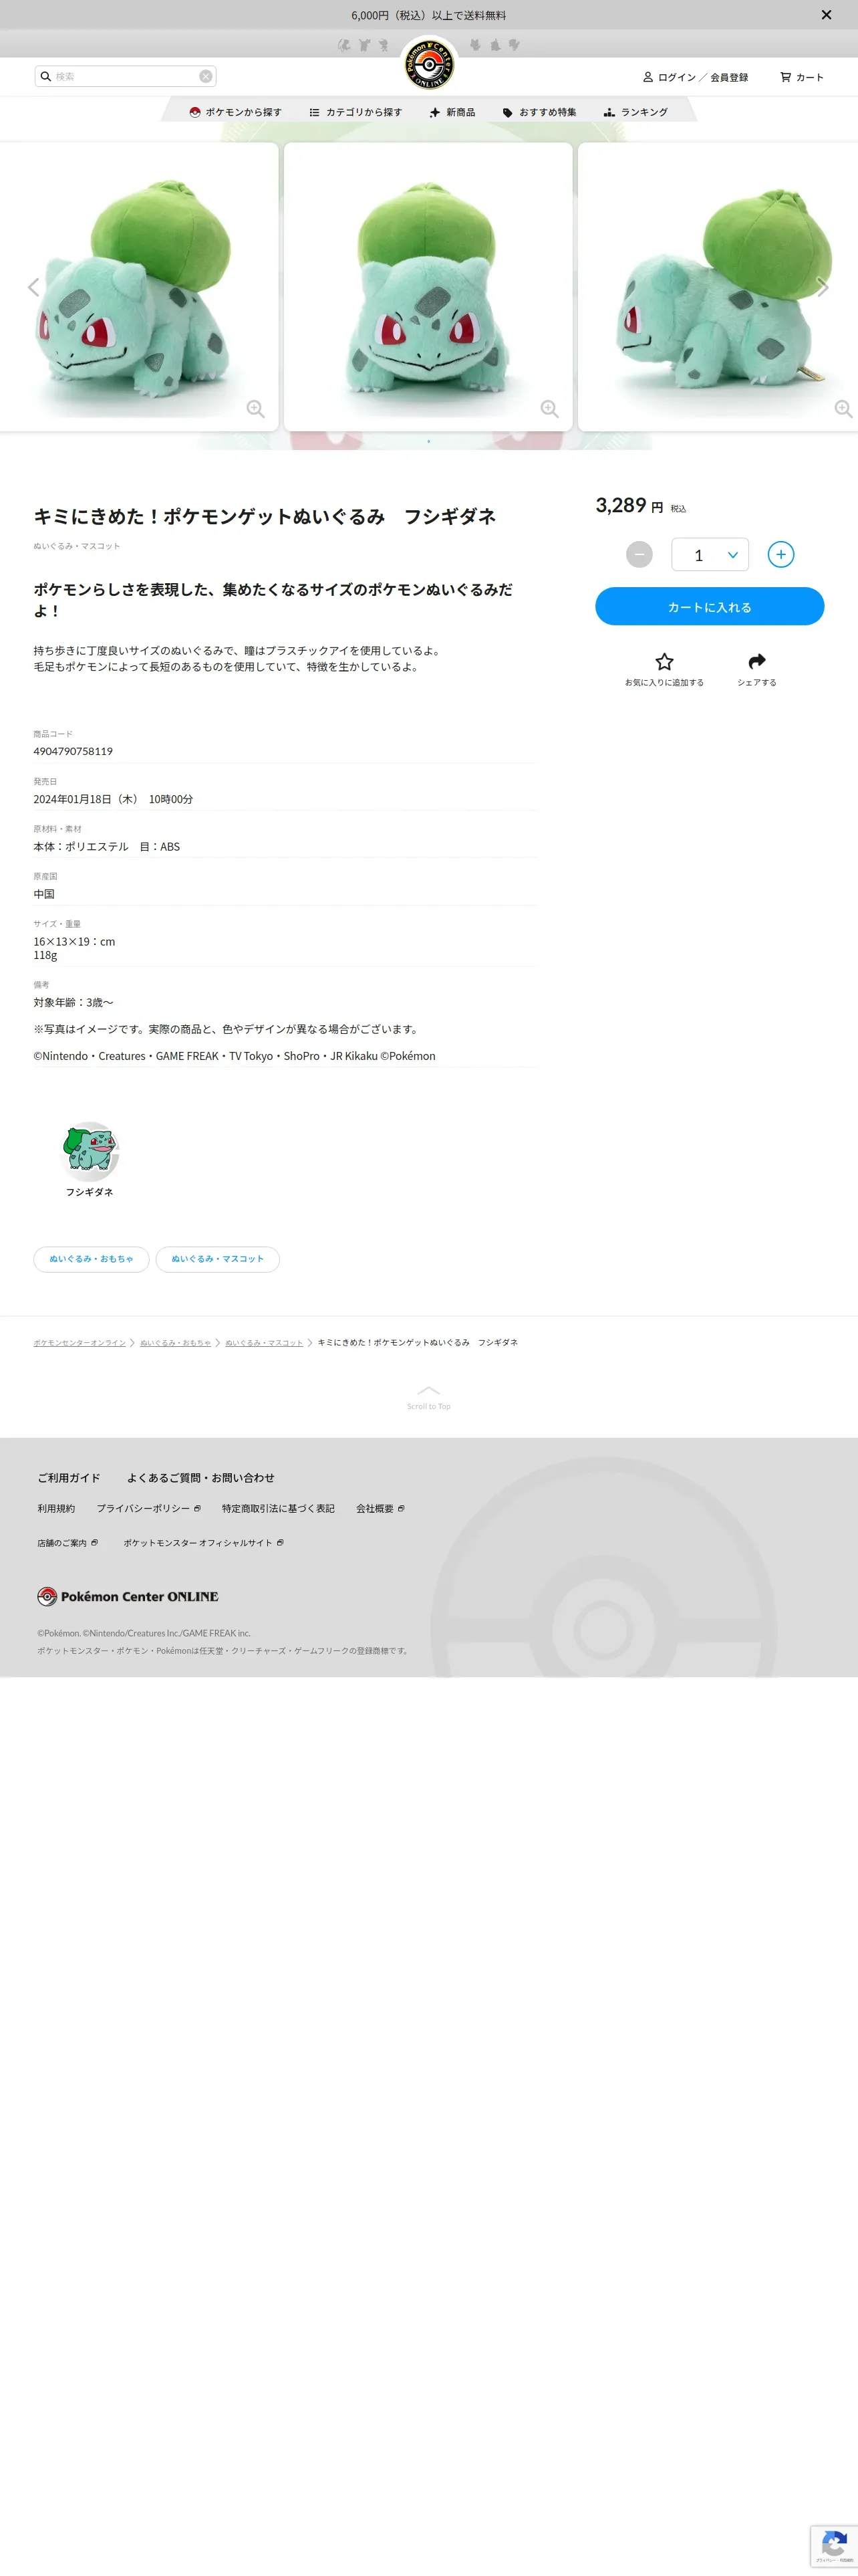This screenshot has height=2576, width=858.
Task: Zoom the side-view plush image
Action: click(x=843, y=409)
